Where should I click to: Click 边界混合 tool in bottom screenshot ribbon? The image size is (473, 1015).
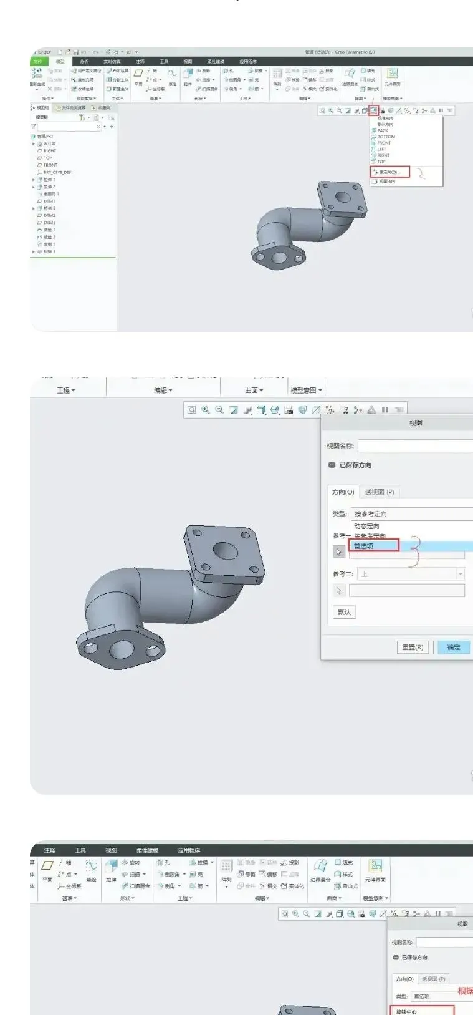(321, 871)
